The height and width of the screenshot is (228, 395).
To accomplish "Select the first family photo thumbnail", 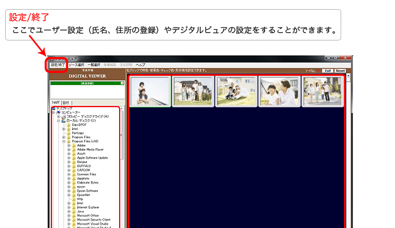I will pos(150,91).
